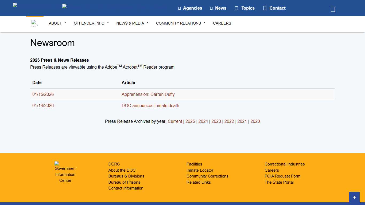
Task: Expand the COMMUNITY RELATIONS dropdown
Action: coord(181,23)
